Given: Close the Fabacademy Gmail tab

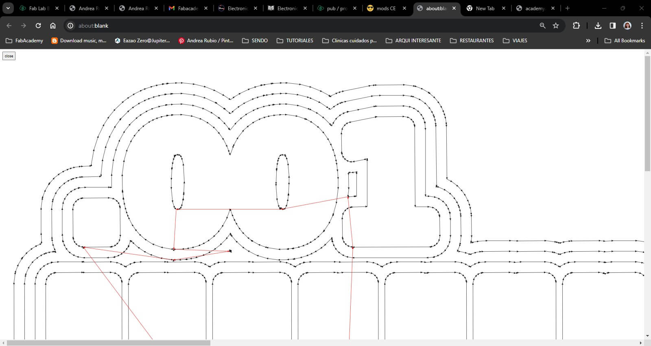Looking at the screenshot, I should [206, 8].
